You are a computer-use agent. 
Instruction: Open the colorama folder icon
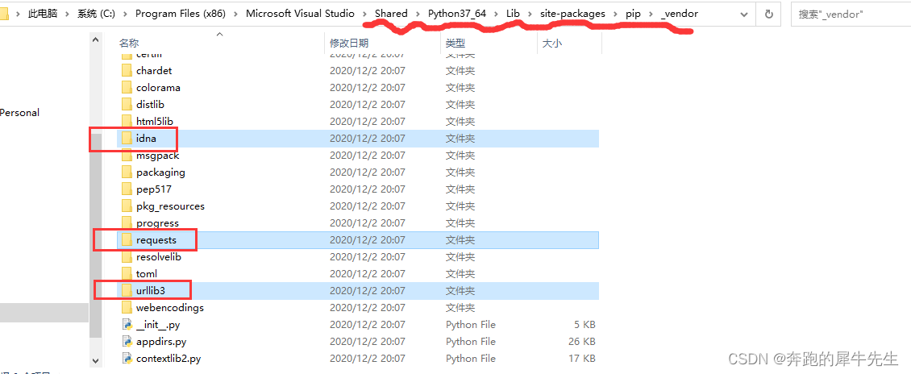point(127,88)
